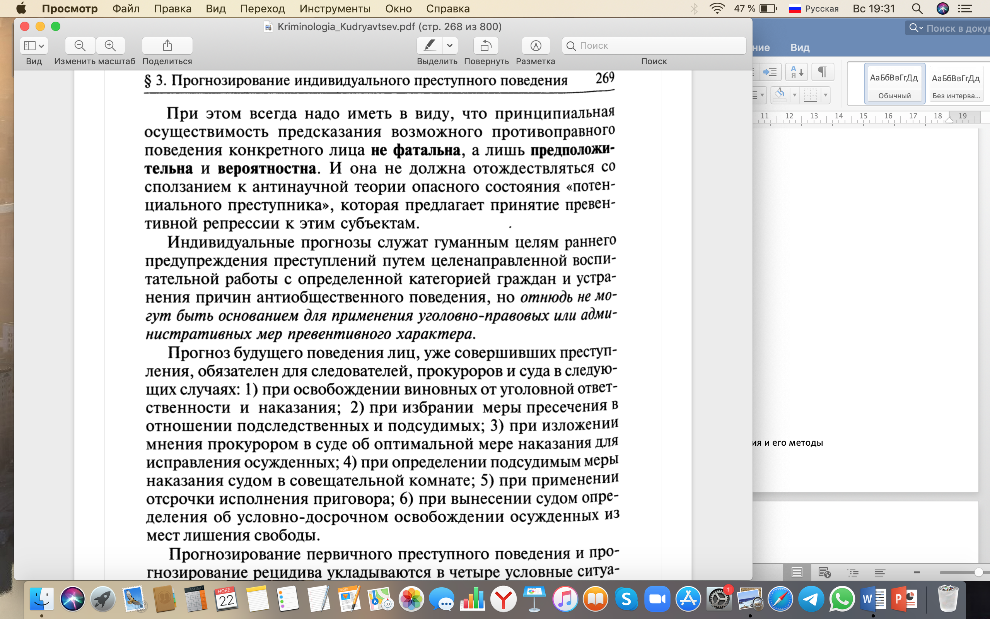990x619 pixels.
Task: Open the Trash in the Dock
Action: point(947,599)
